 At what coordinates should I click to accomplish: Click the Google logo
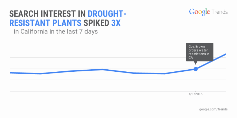(x=200, y=12)
